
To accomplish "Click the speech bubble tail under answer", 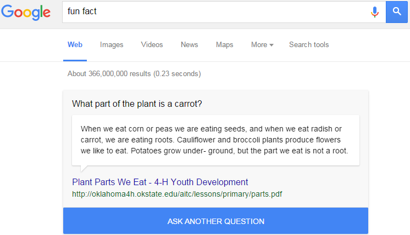I will pyautogui.click(x=84, y=169).
